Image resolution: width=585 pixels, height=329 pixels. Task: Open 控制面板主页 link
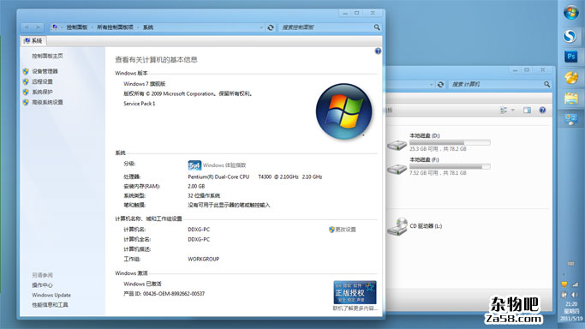tap(47, 56)
